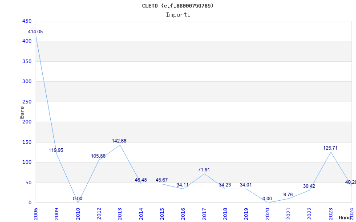Viewport: 356px width, 222px height.
Task: Click the 2015 x-axis year label
Action: point(162,214)
